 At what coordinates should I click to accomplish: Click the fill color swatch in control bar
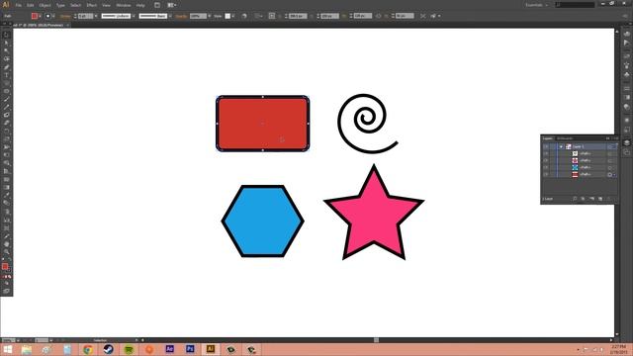pyautogui.click(x=35, y=16)
